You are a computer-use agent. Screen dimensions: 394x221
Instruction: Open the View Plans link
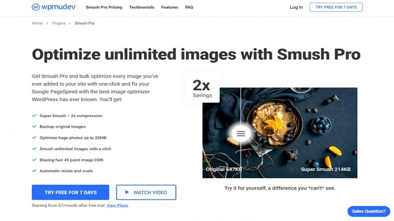[117, 205]
